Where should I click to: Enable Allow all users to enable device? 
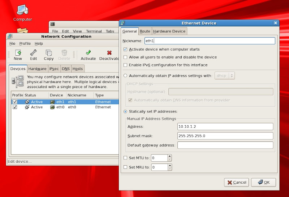pos(125,57)
